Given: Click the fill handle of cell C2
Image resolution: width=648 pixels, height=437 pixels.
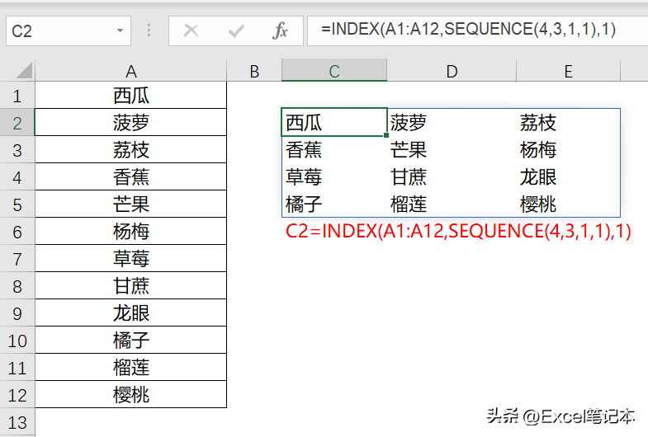Looking at the screenshot, I should tap(386, 135).
